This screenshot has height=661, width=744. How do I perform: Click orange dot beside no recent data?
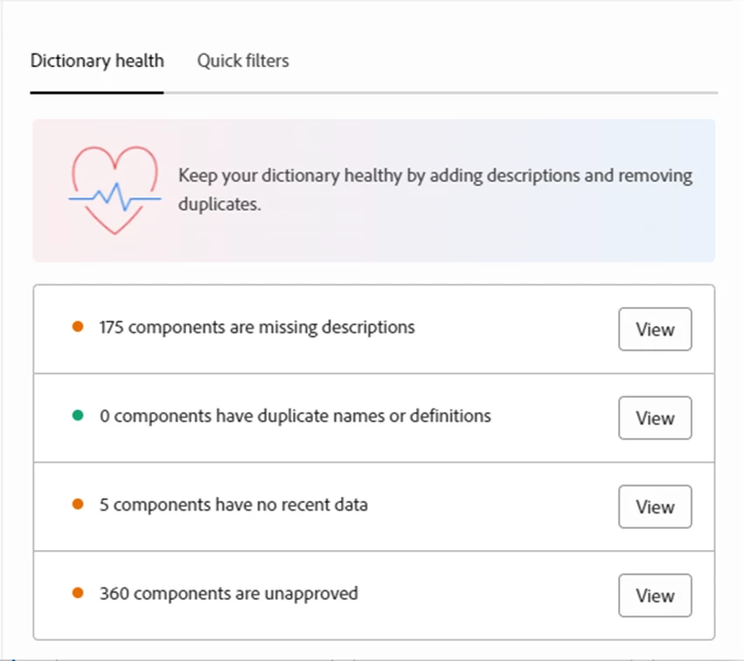pos(77,504)
